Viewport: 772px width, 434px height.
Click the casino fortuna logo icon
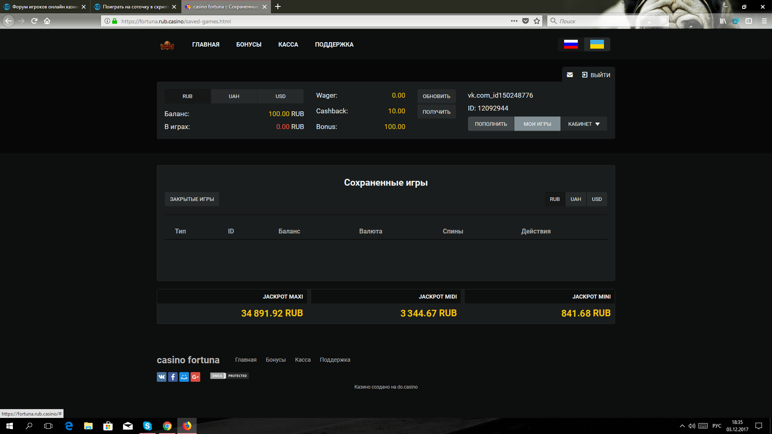[167, 45]
